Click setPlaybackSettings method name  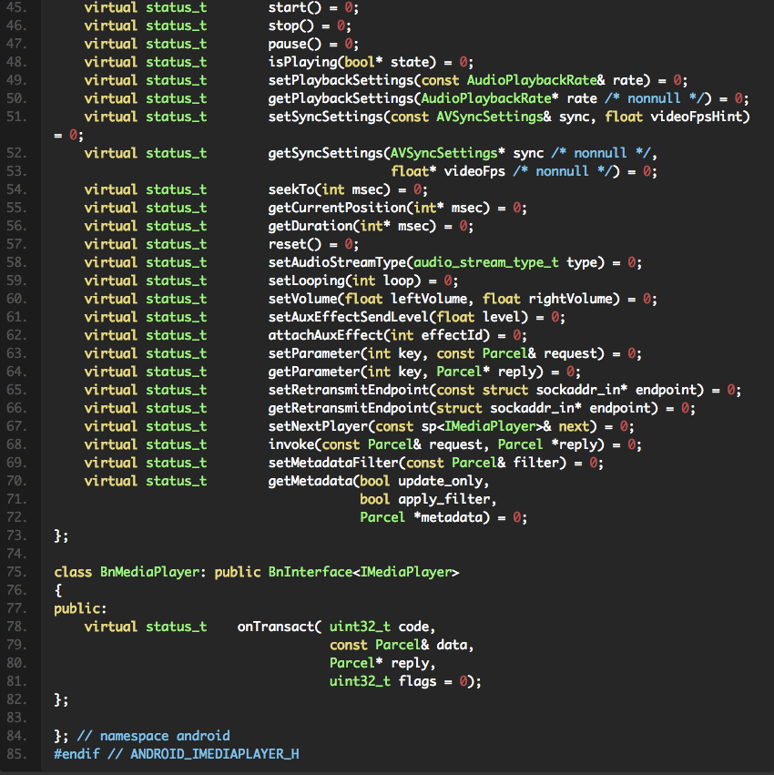click(341, 80)
